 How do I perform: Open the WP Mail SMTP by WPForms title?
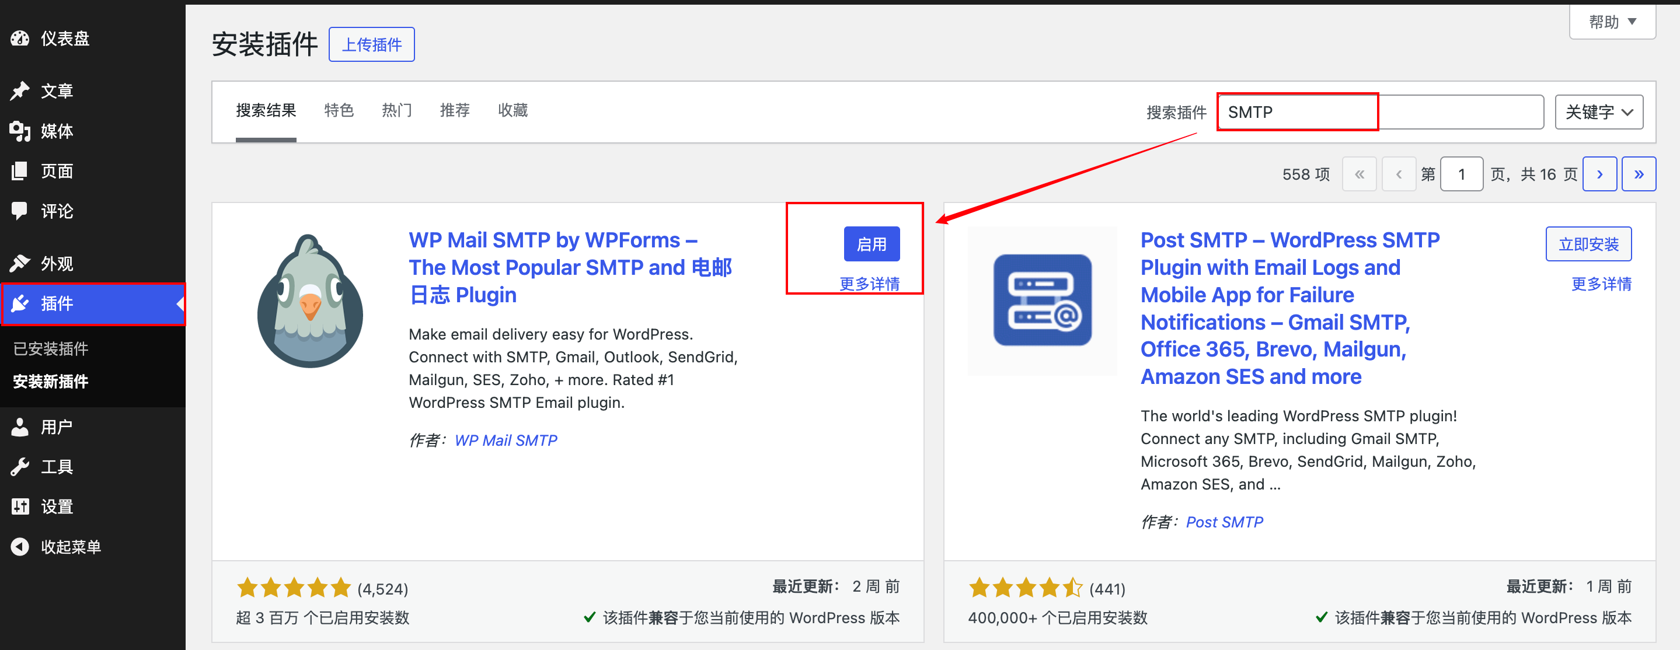point(570,267)
